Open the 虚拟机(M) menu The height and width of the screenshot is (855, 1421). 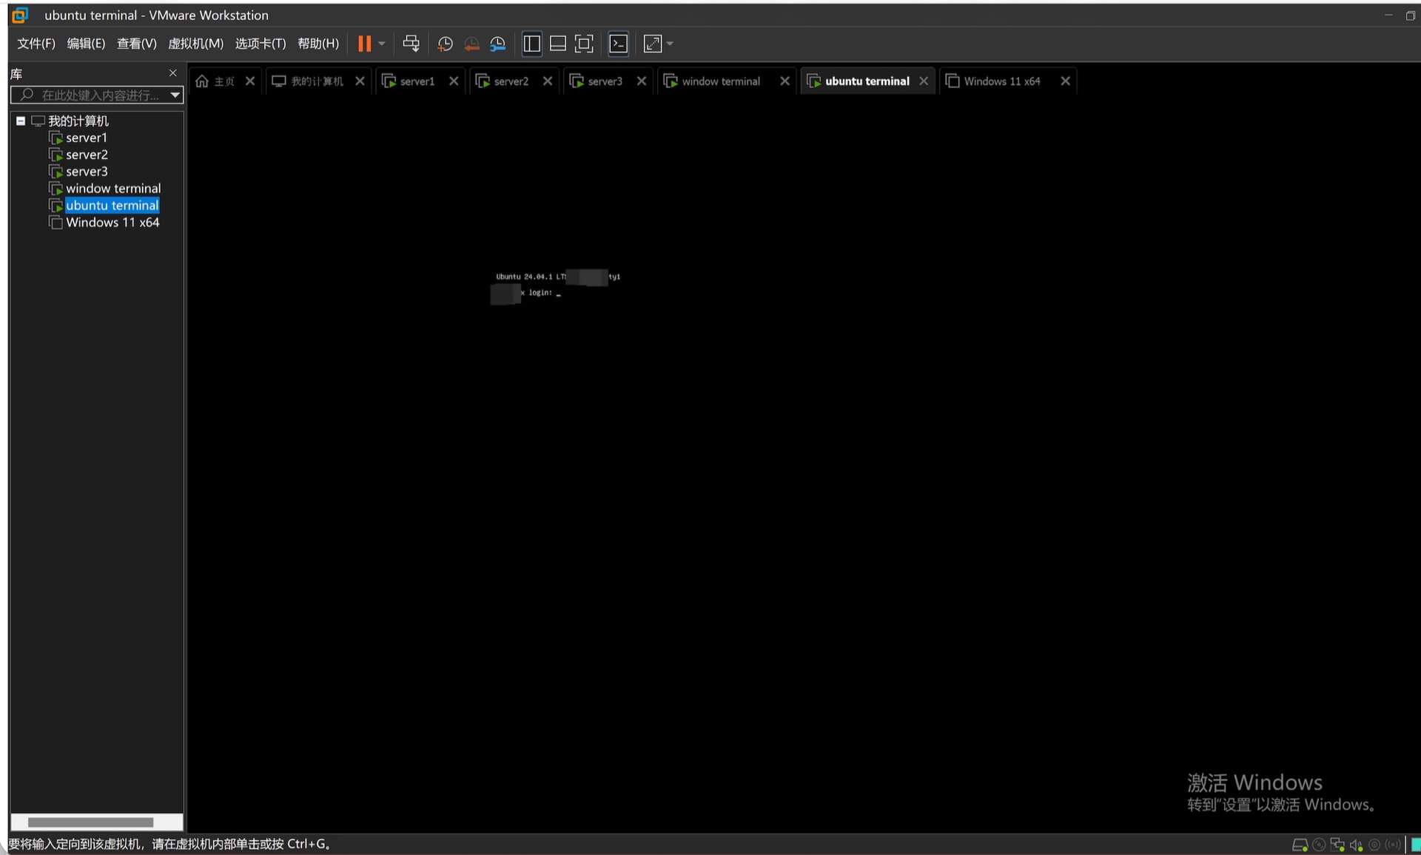pos(195,44)
